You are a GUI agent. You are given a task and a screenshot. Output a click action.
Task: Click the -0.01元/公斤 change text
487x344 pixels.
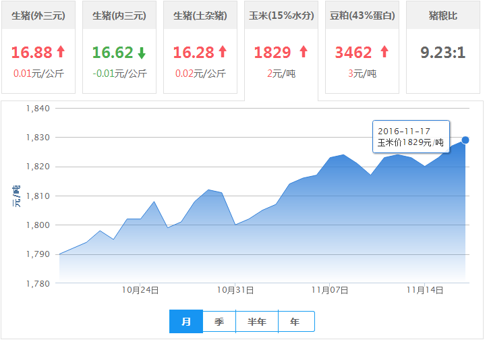119,74
